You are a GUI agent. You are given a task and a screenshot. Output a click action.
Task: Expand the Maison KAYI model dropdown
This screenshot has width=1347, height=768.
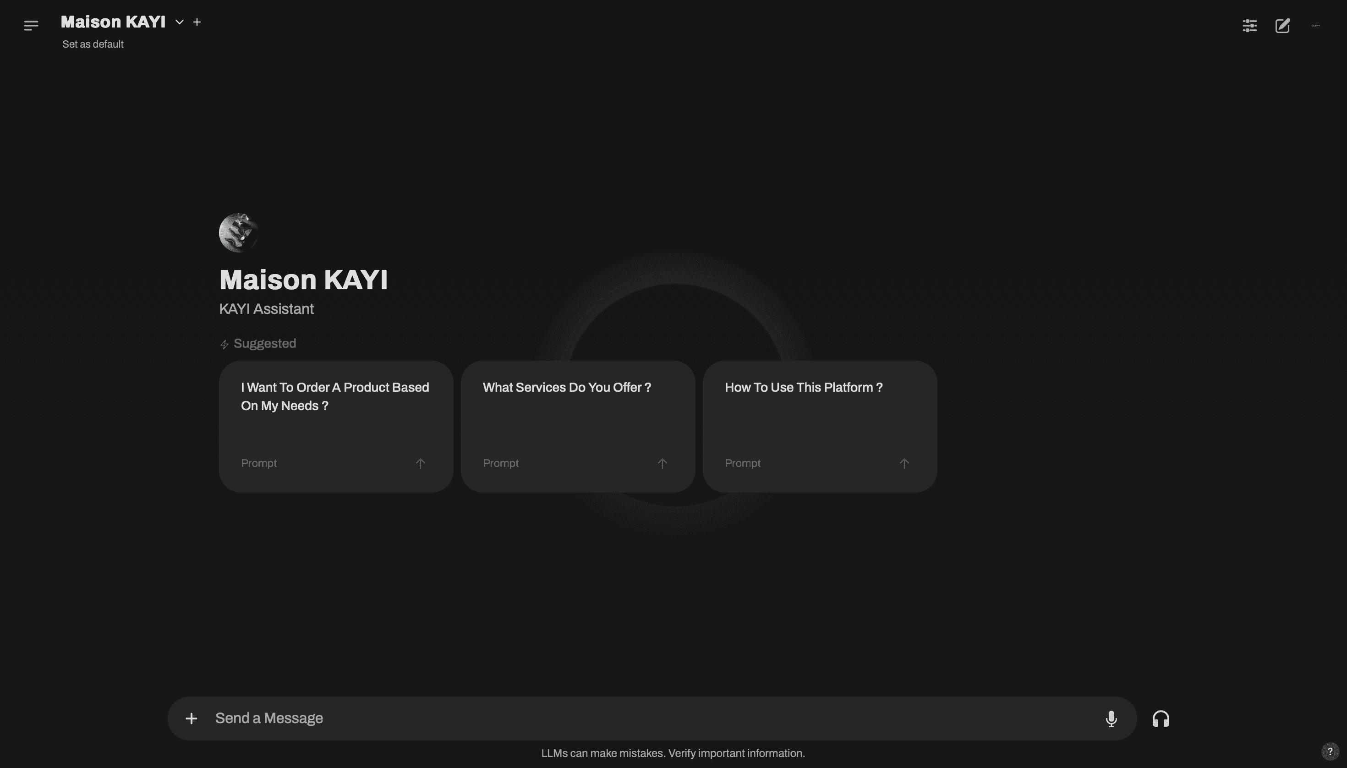(179, 22)
